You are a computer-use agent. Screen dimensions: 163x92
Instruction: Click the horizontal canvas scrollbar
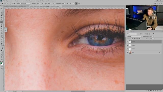pyautogui.click(x=78, y=91)
